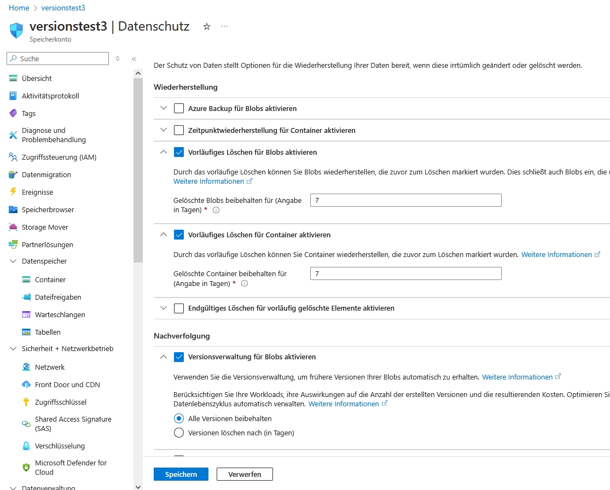Click the Speichern button
Image resolution: width=610 pixels, height=490 pixels.
(181, 474)
